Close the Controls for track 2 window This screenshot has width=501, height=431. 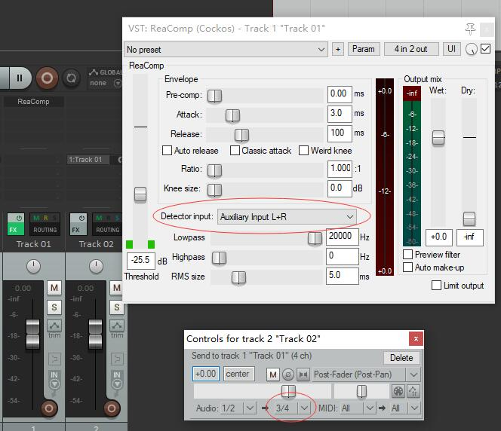point(416,338)
